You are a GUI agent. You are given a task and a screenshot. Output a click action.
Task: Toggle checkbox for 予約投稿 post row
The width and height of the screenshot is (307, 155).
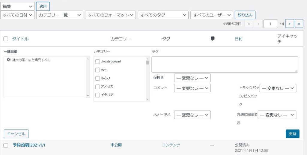click(6, 145)
